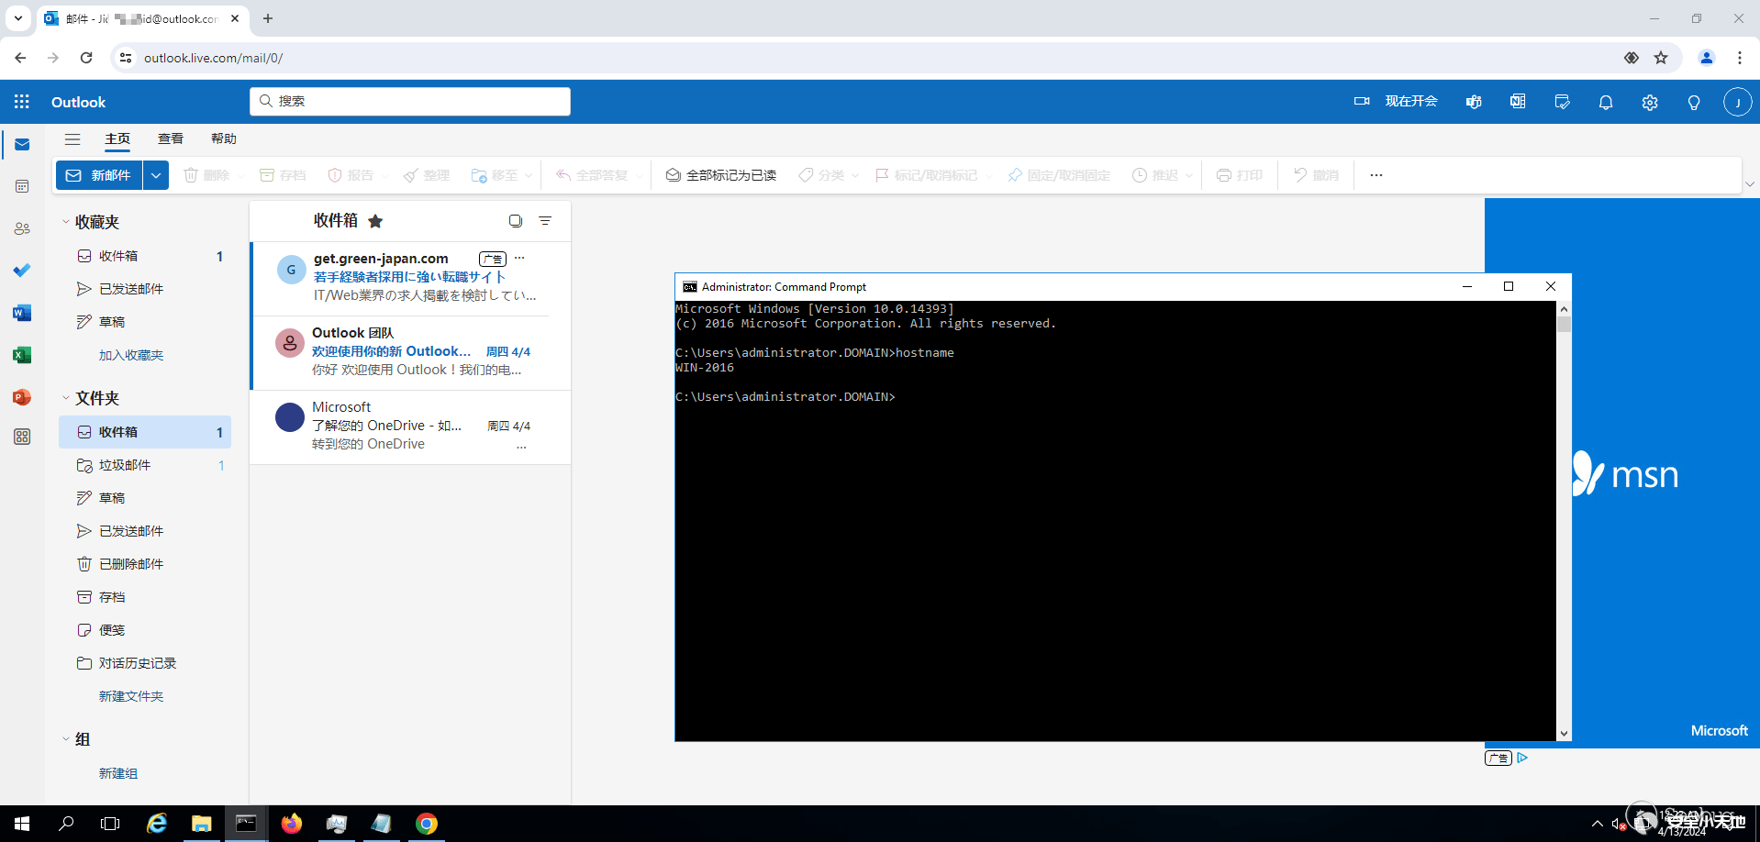Open the Outlook 团队 welcome email
Viewport: 1760px width, 842px height.
pyautogui.click(x=411, y=353)
